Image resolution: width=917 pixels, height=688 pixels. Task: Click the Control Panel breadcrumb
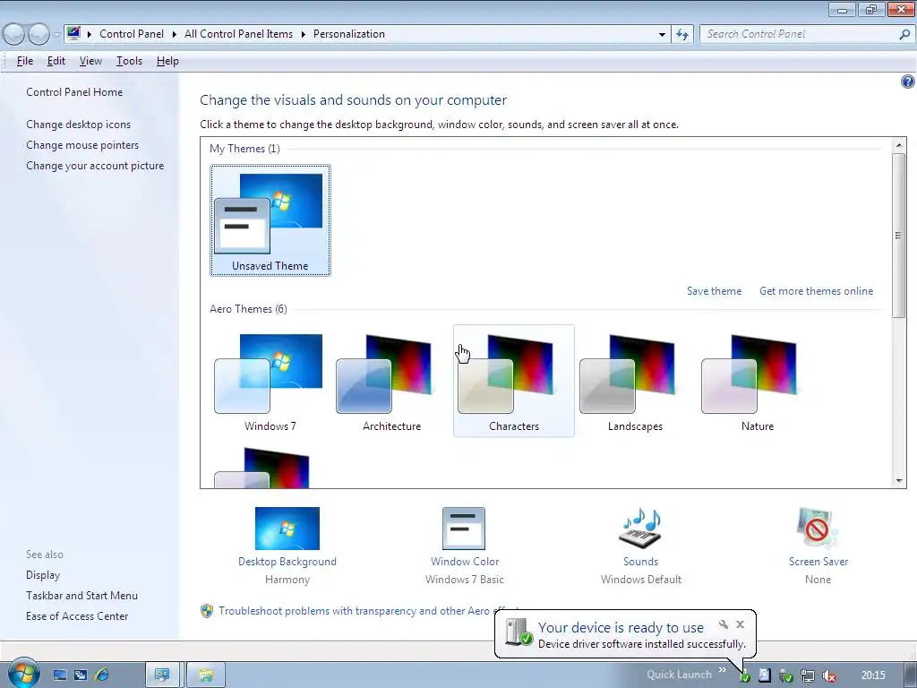pyautogui.click(x=132, y=34)
